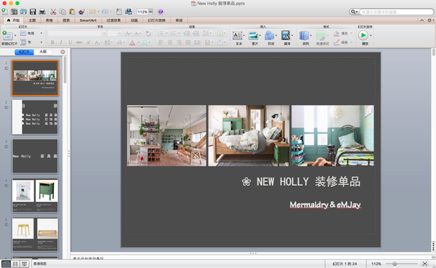Insert a picture from ribbon
436x268 pixels.
point(254,36)
